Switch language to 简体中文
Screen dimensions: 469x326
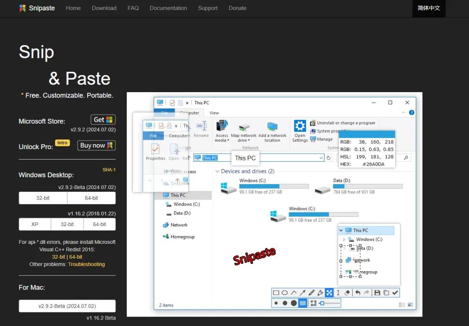(429, 8)
